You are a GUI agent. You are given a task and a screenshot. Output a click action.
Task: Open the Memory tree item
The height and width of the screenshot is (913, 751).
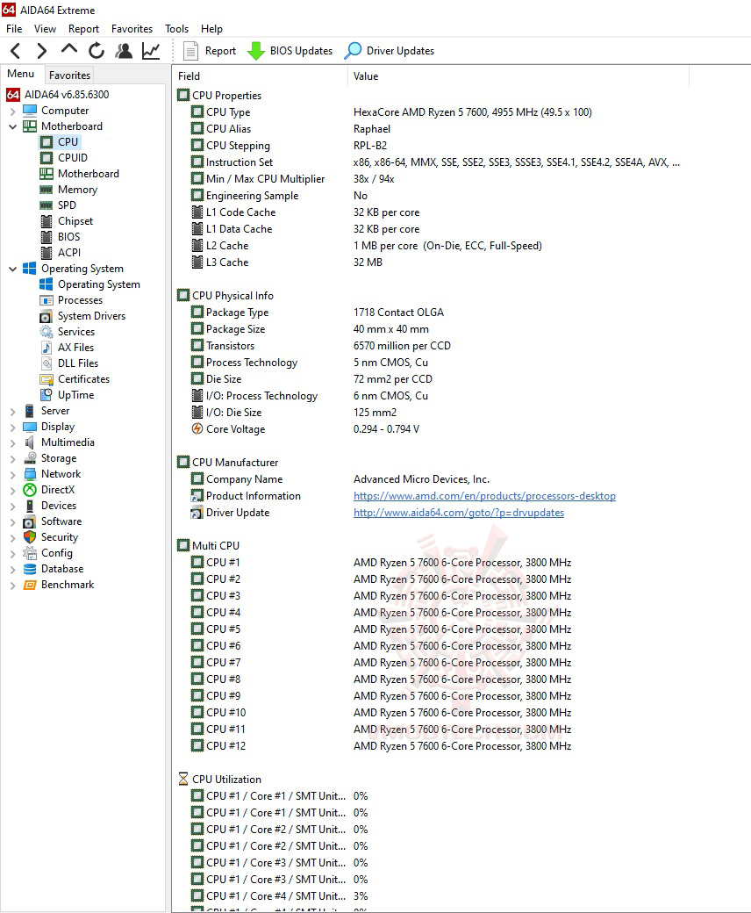(x=68, y=190)
